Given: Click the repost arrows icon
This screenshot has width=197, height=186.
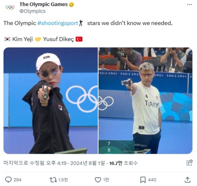Looking at the screenshot, I should pos(54,180).
